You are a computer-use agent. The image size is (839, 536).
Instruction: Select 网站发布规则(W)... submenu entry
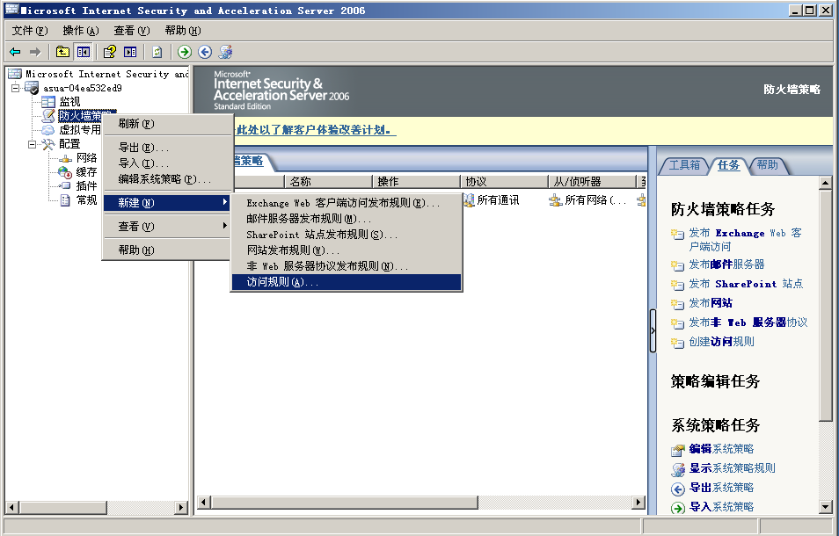tap(347, 250)
